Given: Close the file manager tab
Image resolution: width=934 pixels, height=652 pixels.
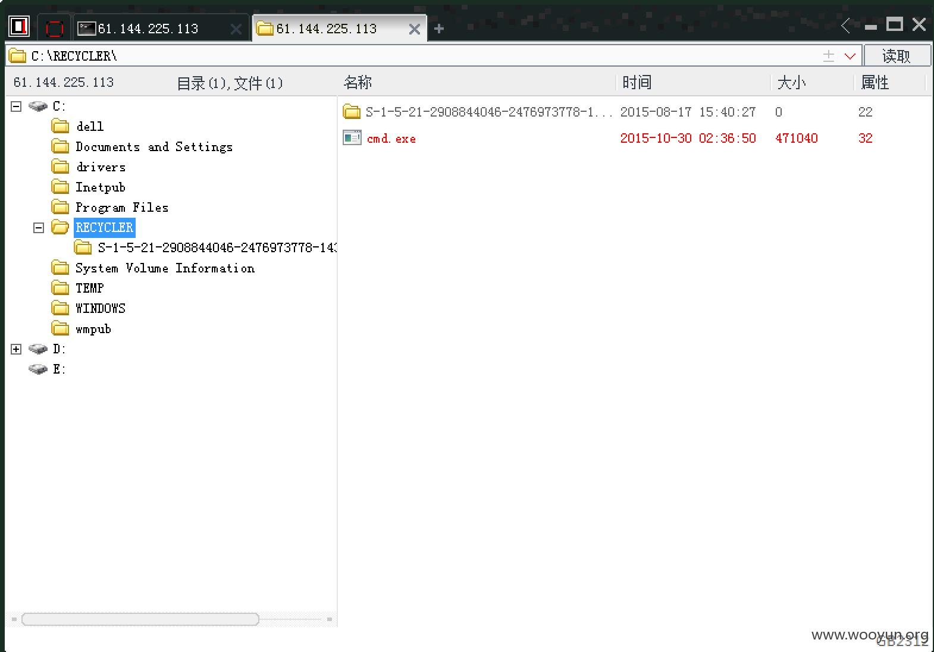Looking at the screenshot, I should pos(415,29).
